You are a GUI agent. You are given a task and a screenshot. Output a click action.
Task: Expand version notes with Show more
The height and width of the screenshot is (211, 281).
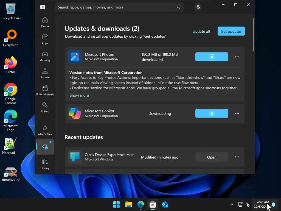point(79,95)
